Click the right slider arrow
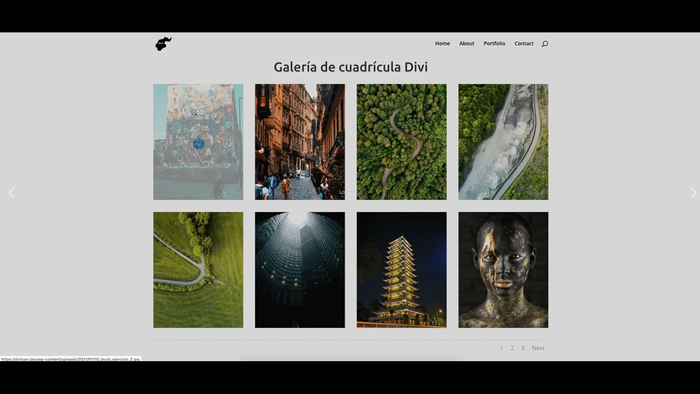 pyautogui.click(x=693, y=193)
